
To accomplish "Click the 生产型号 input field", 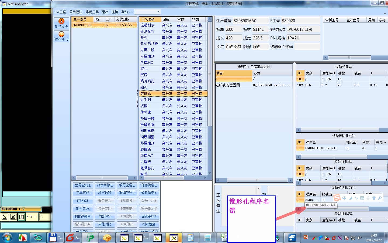I will pos(251,21).
